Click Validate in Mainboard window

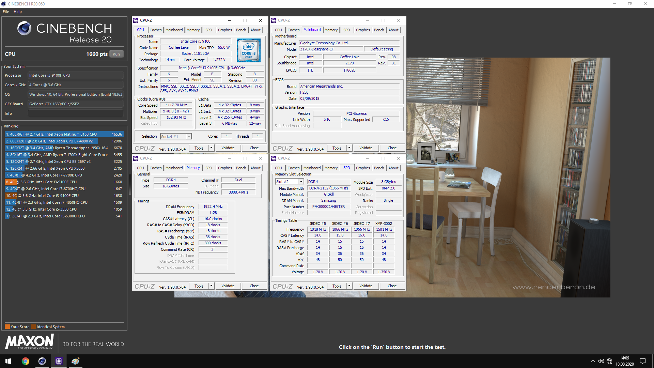coord(366,148)
